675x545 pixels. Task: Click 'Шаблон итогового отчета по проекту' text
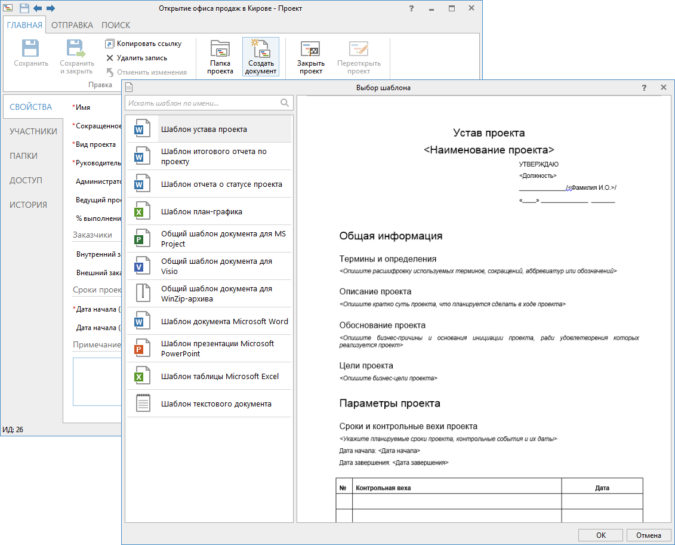[x=214, y=156]
